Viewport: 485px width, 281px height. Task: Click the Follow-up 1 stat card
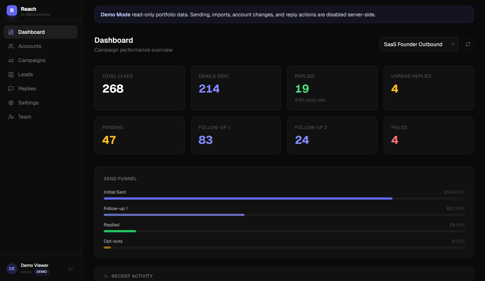coord(236,136)
